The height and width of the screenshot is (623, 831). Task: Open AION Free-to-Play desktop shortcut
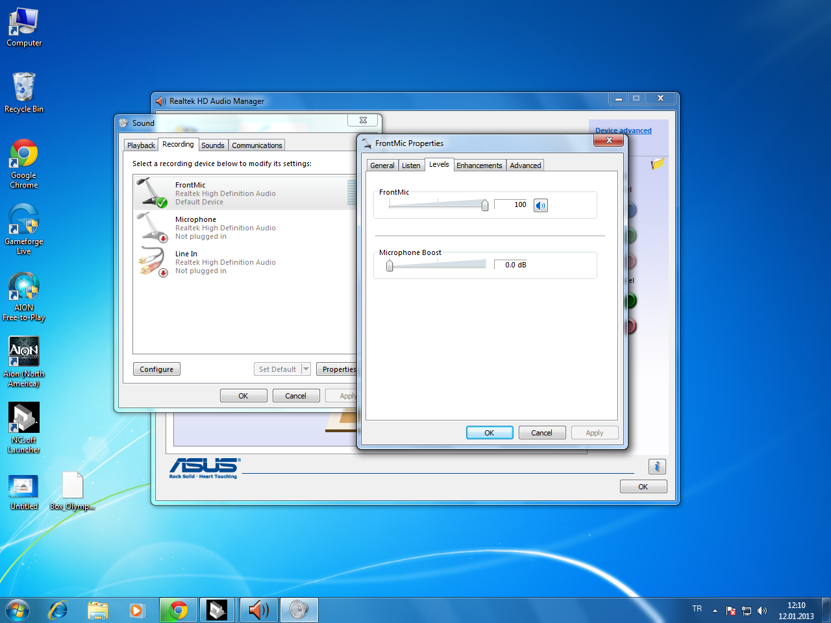tap(24, 297)
